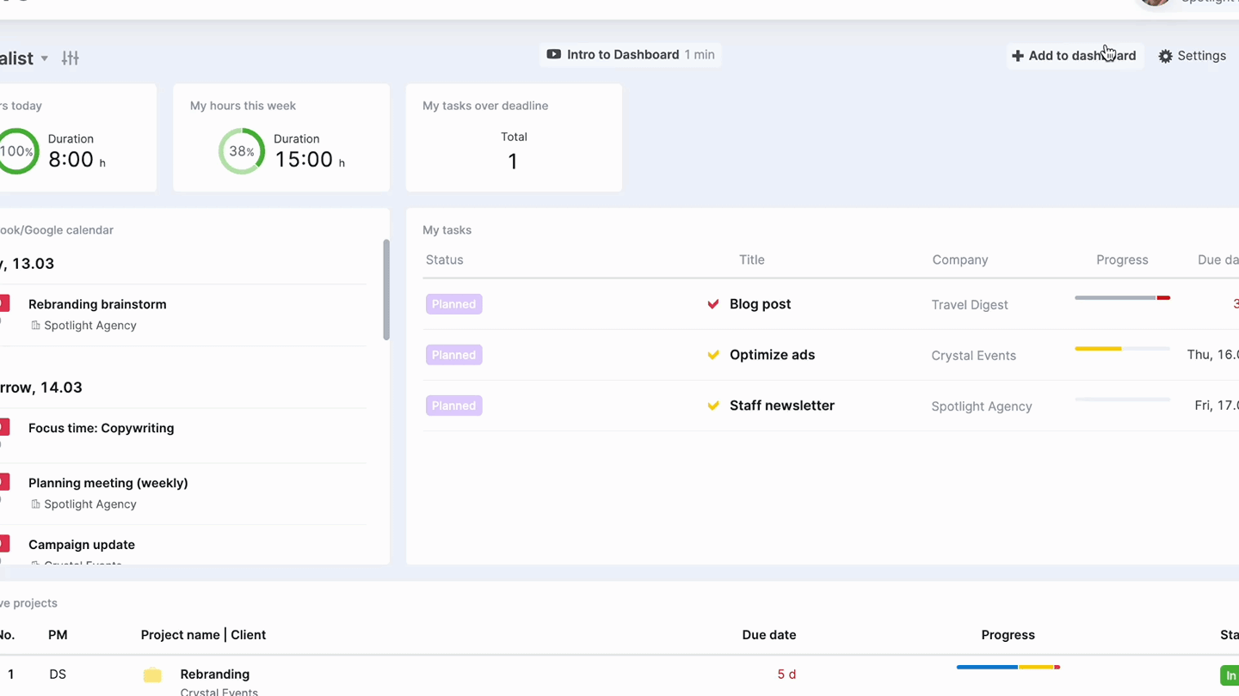This screenshot has width=1239, height=696.
Task: Click the red checkmark icon of Blog post
Action: point(713,304)
